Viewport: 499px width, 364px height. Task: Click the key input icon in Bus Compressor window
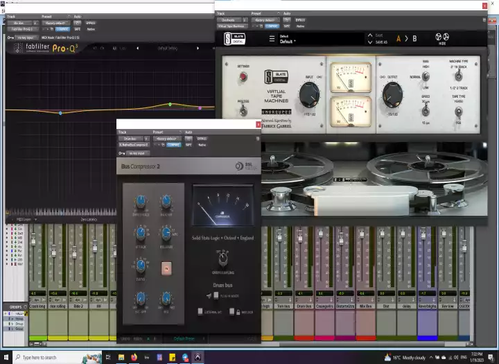click(121, 153)
